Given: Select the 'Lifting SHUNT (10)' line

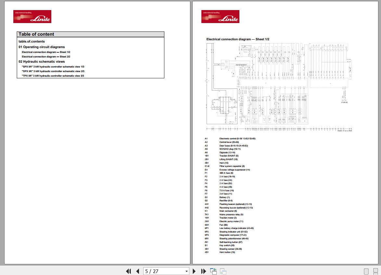Looking at the screenshot, I should (228, 159).
